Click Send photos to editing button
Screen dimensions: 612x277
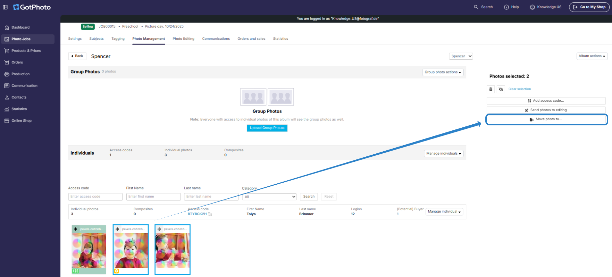[546, 110]
